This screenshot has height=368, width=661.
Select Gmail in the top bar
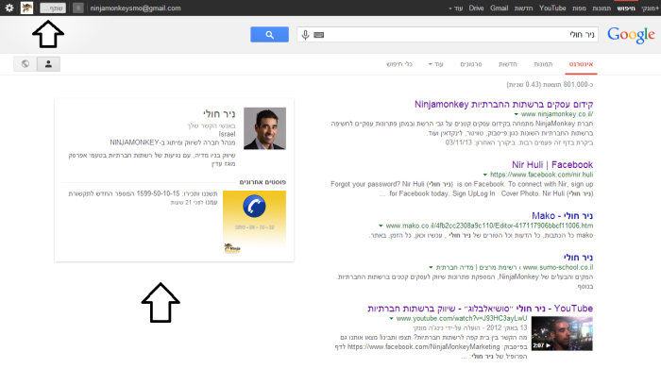500,8
